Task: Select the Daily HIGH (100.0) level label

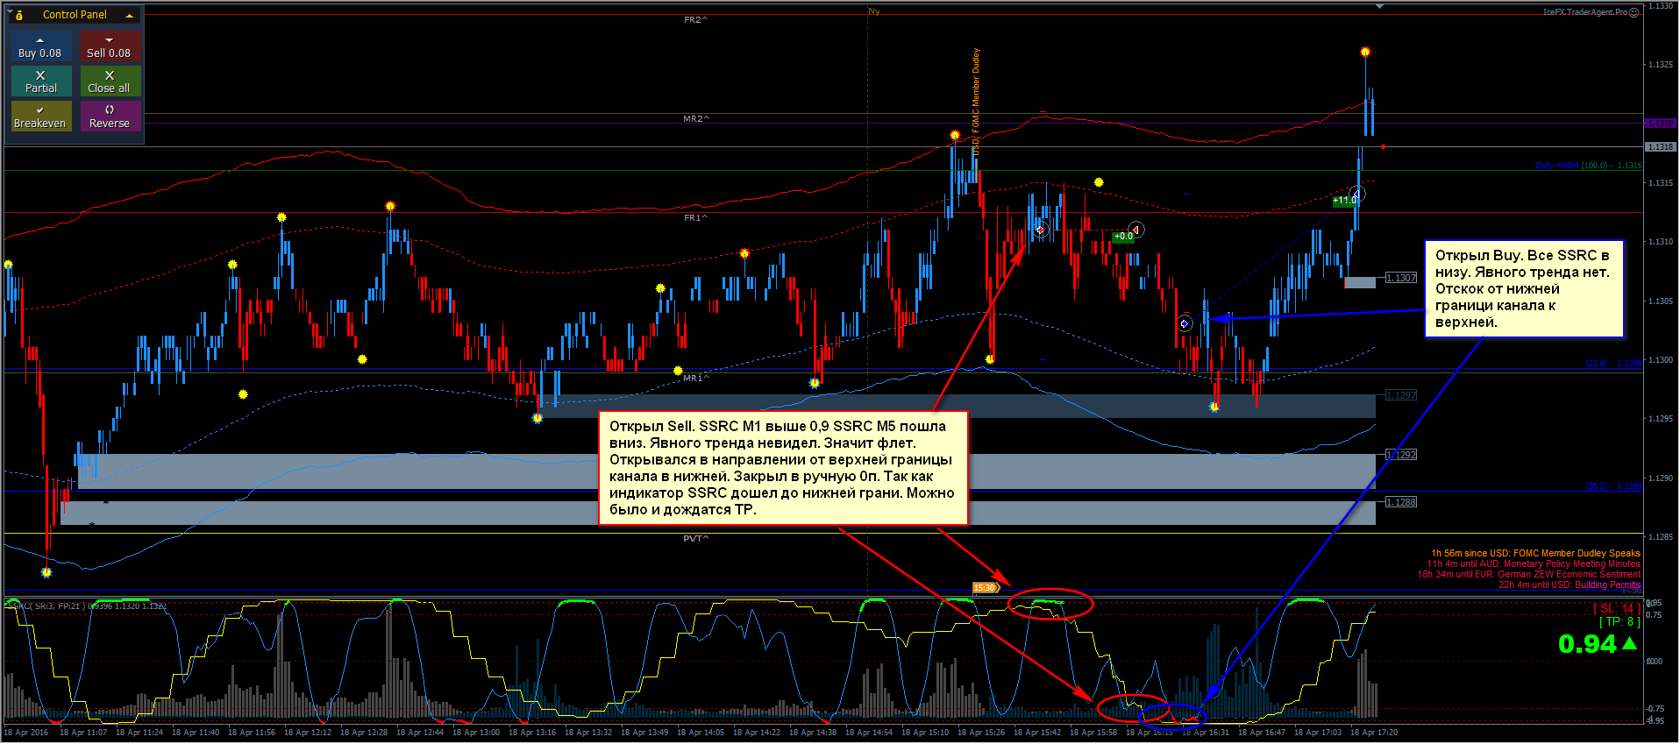Action: click(x=1588, y=166)
